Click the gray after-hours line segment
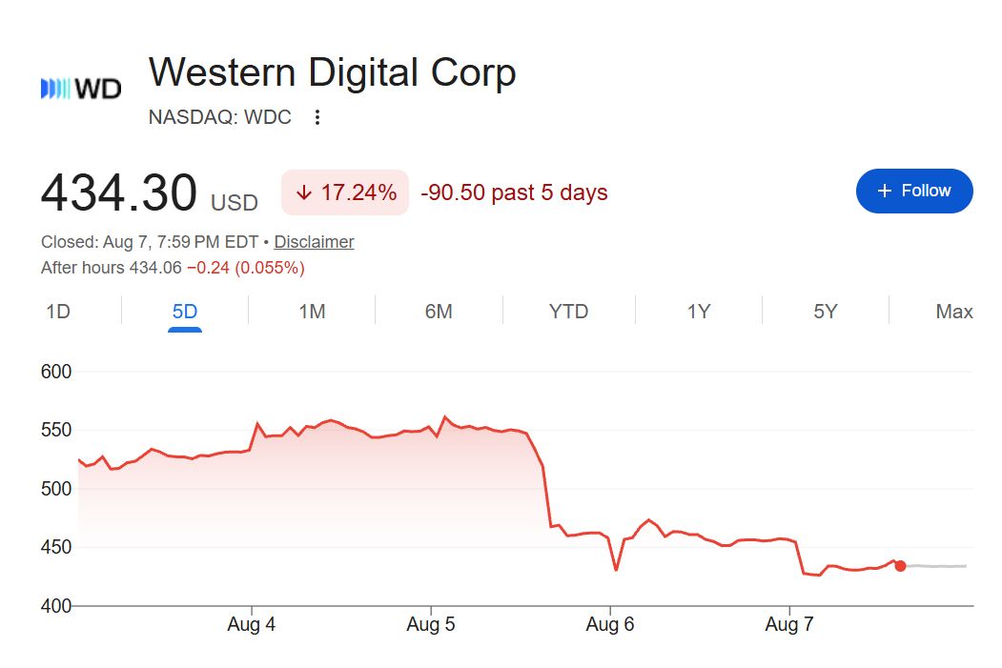Screen dimensions: 1002x668 [x=937, y=566]
